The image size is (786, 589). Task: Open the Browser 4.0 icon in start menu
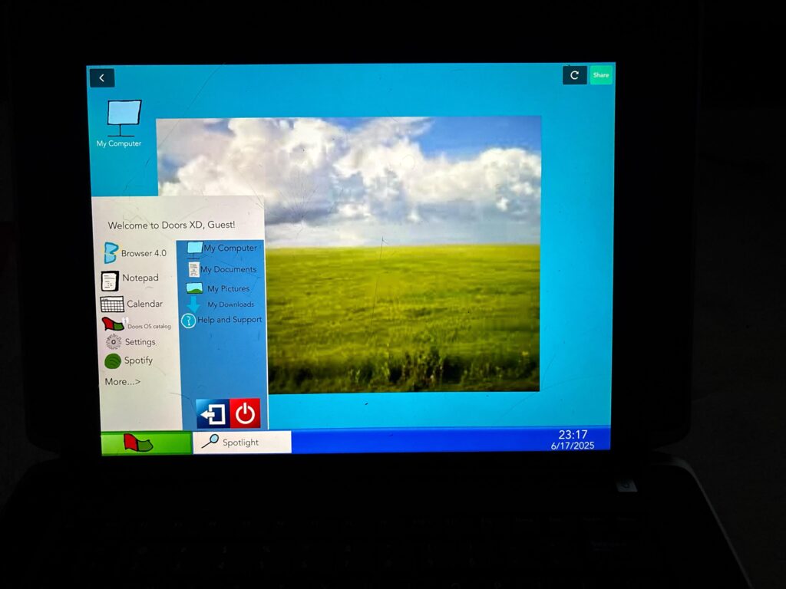111,253
